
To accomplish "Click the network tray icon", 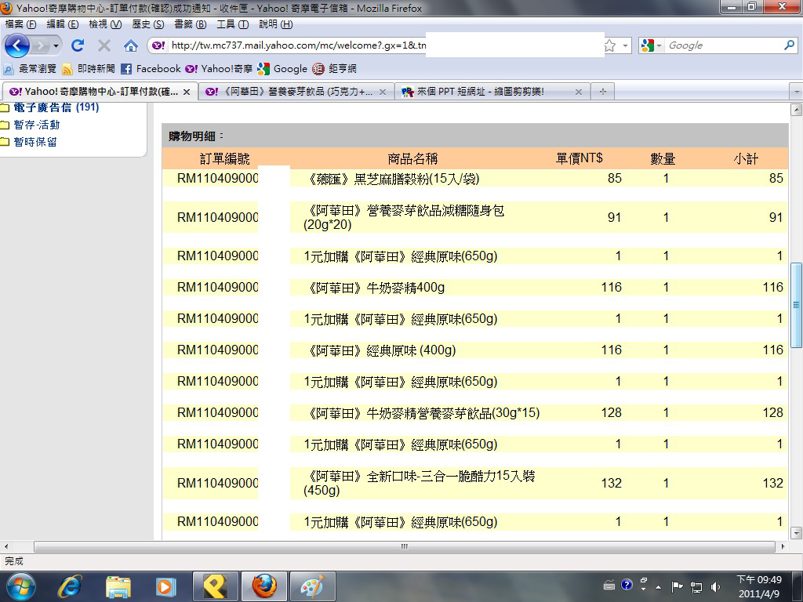I will point(696,586).
